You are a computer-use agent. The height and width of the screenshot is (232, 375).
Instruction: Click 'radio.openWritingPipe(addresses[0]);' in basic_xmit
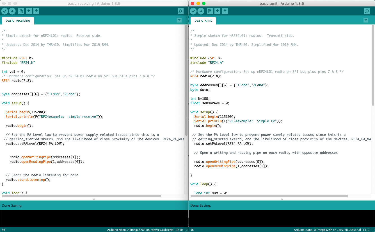(x=229, y=162)
